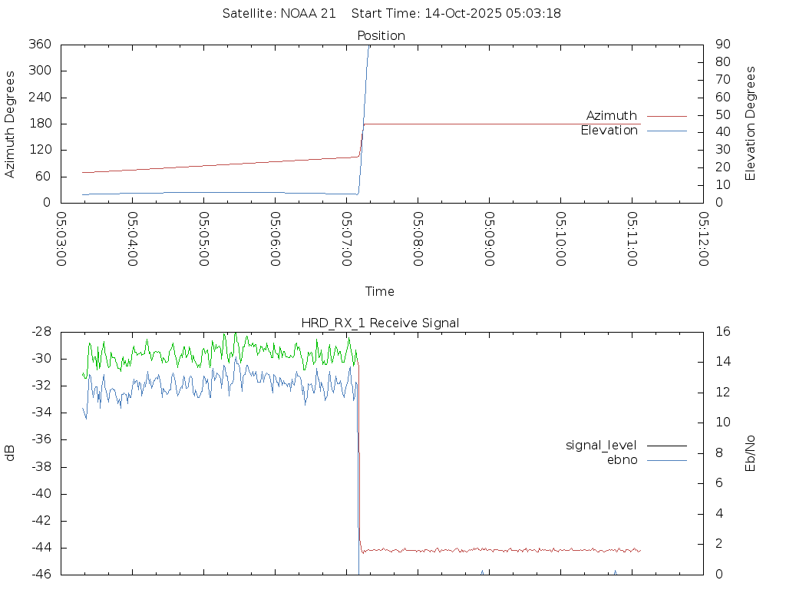
Task: Click the Position chart title
Action: pos(381,35)
